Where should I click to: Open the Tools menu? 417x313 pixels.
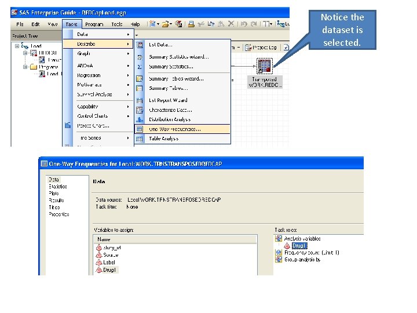tap(117, 24)
